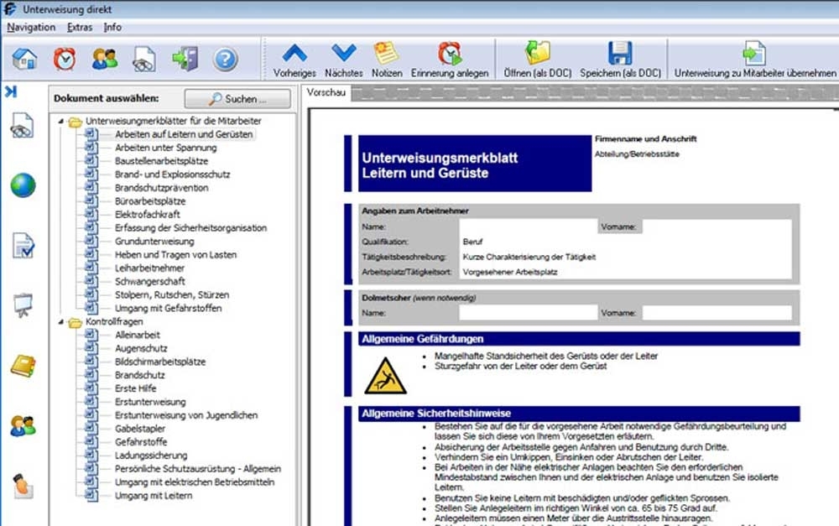The image size is (839, 526).
Task: Click Öffnen (als DOC) folder icon
Action: [537, 60]
